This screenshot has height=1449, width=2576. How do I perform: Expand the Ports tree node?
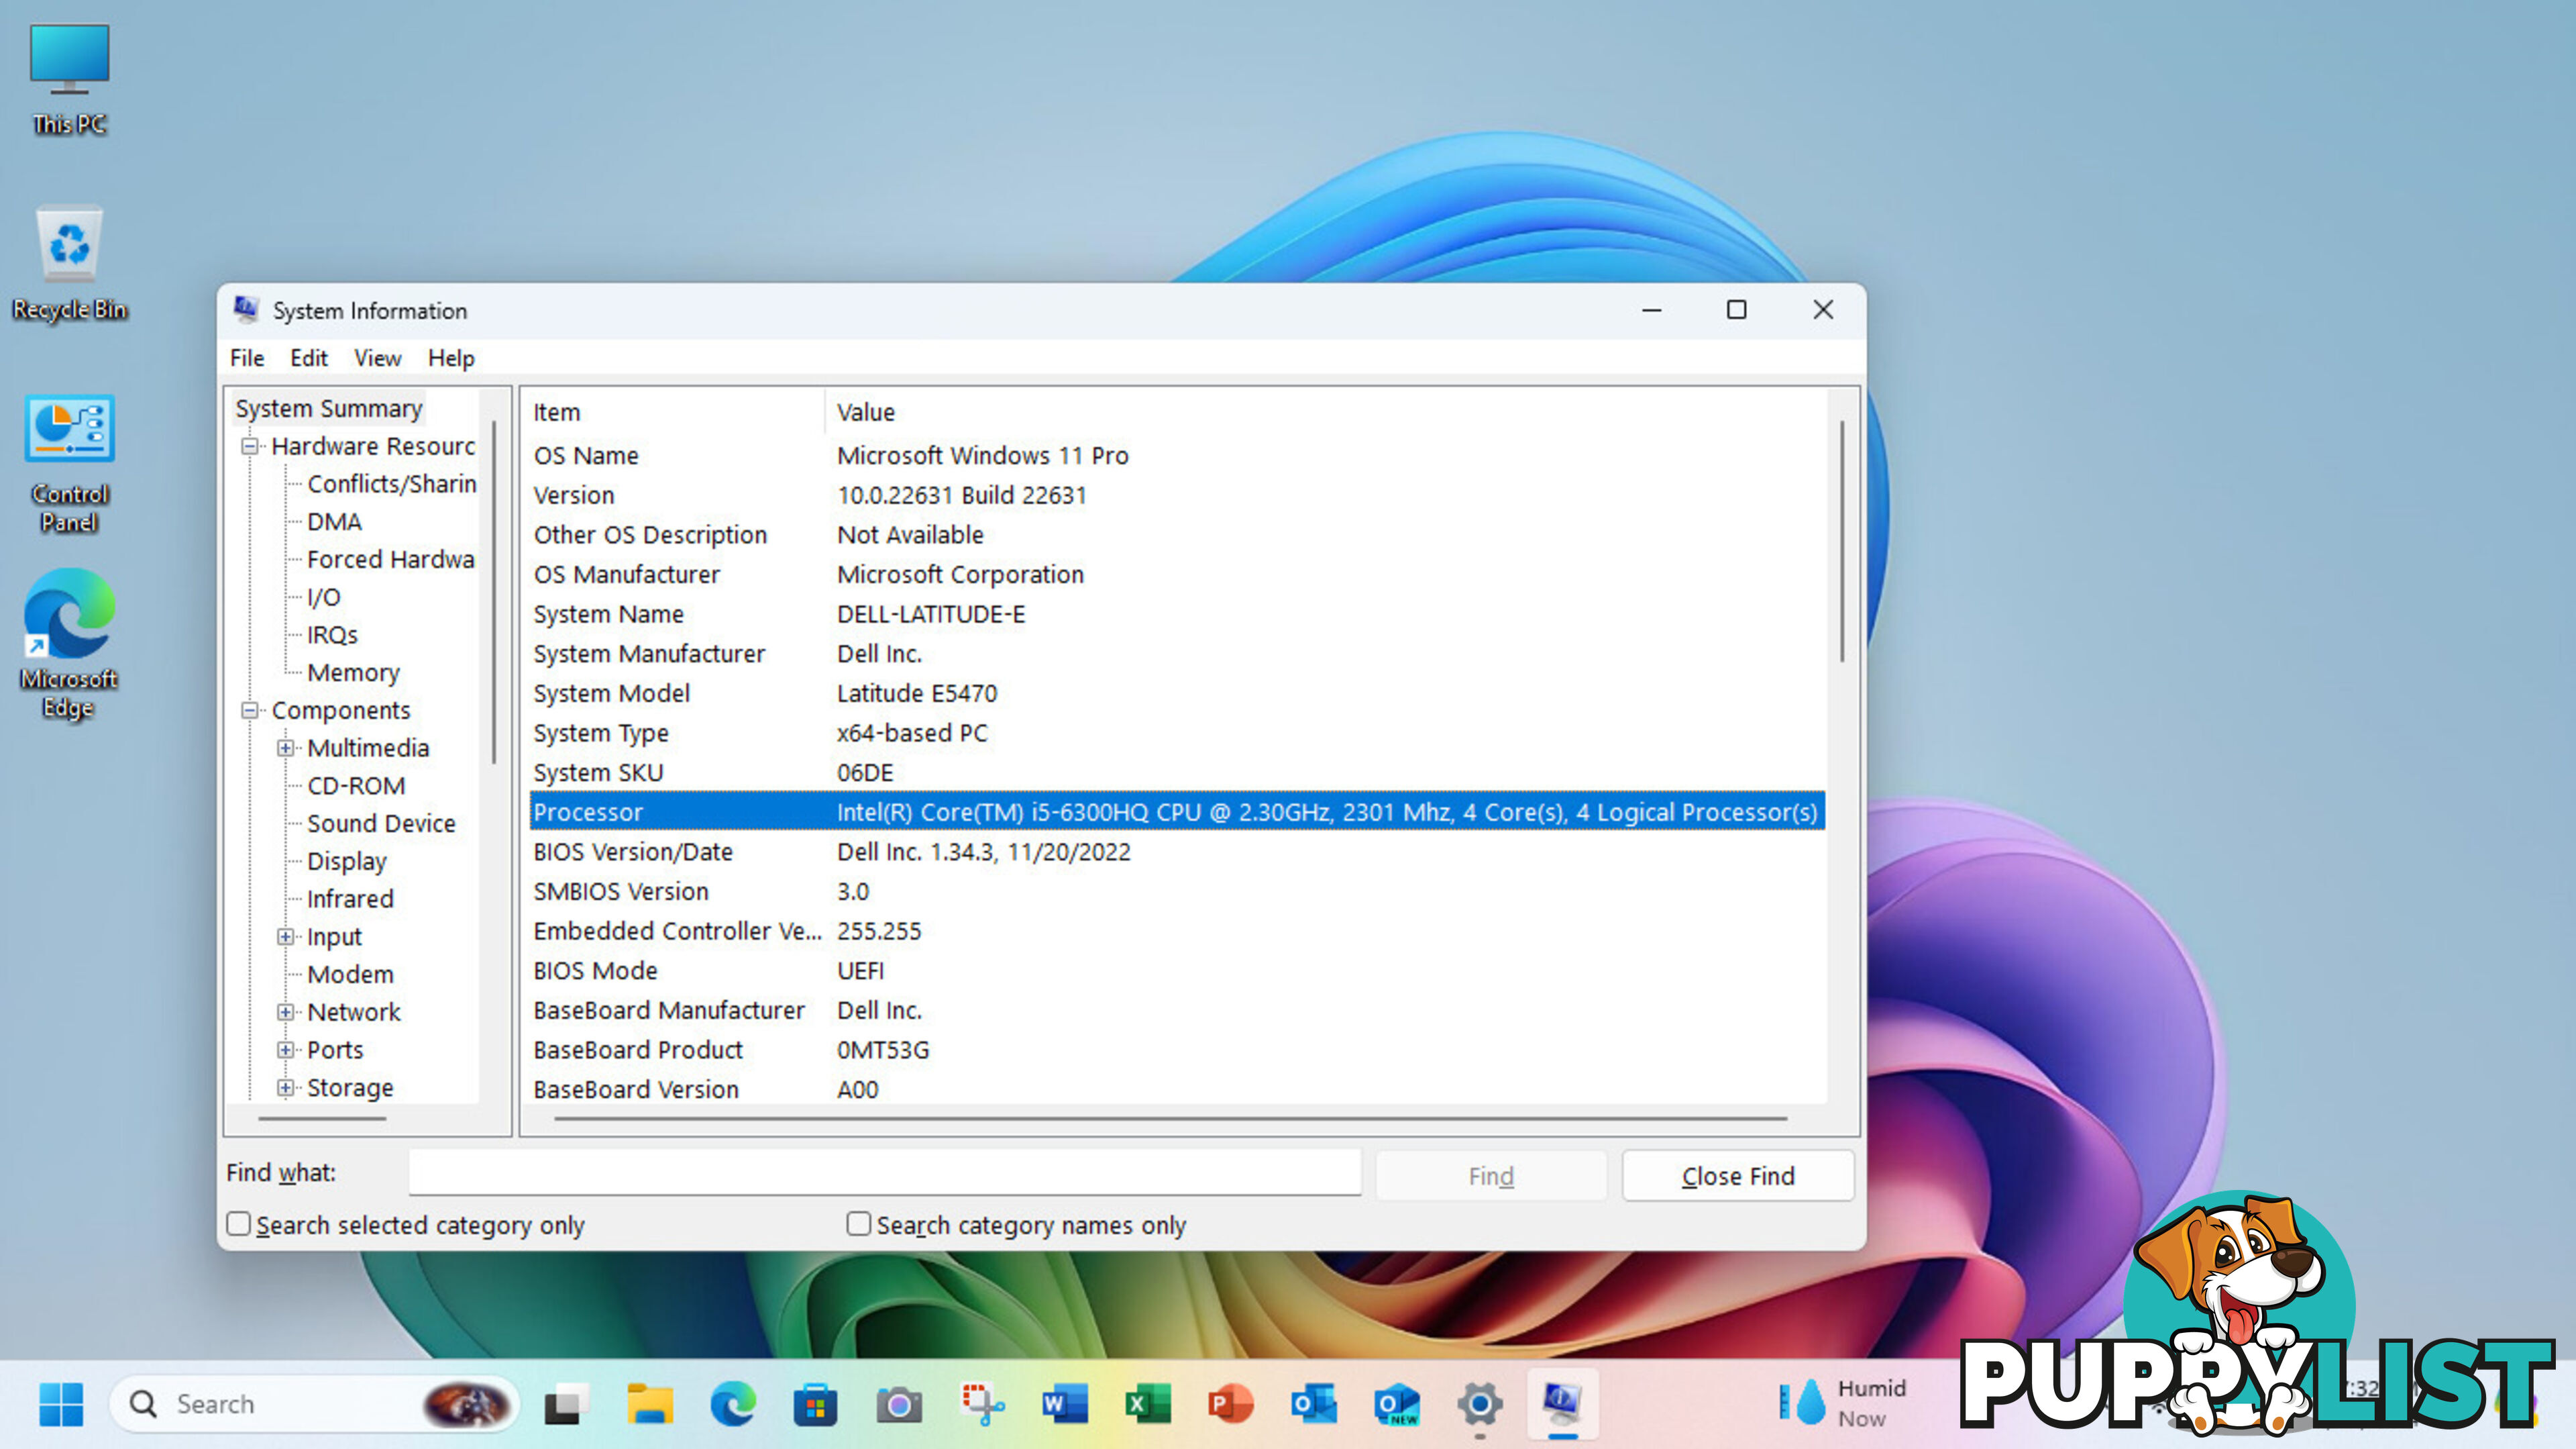(x=286, y=1050)
